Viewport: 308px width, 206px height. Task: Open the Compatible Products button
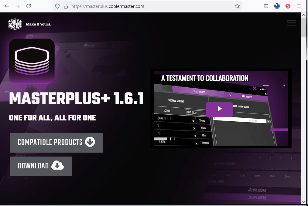pos(56,143)
